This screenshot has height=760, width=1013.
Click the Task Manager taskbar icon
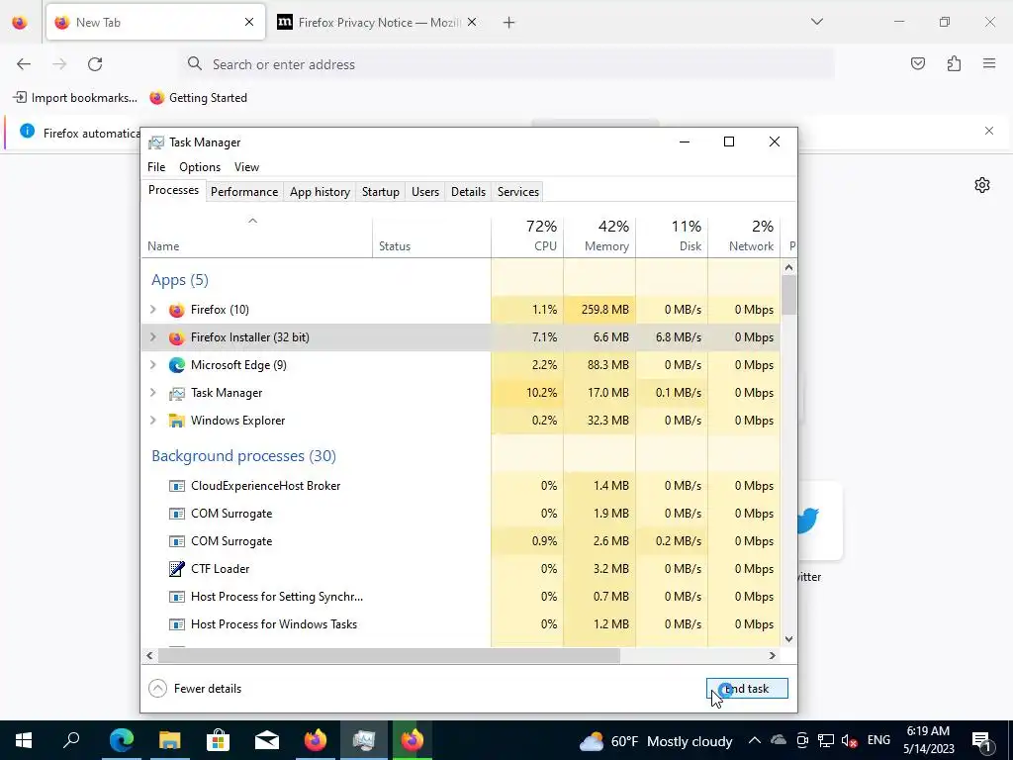pyautogui.click(x=364, y=740)
